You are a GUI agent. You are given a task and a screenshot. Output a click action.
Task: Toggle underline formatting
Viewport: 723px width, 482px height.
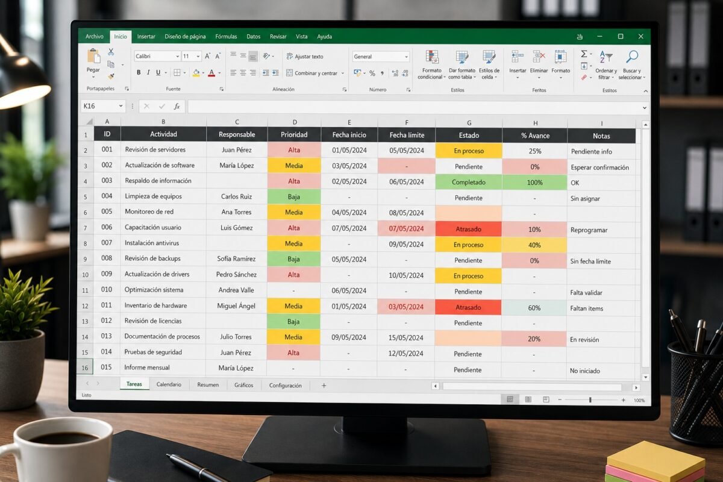(158, 73)
